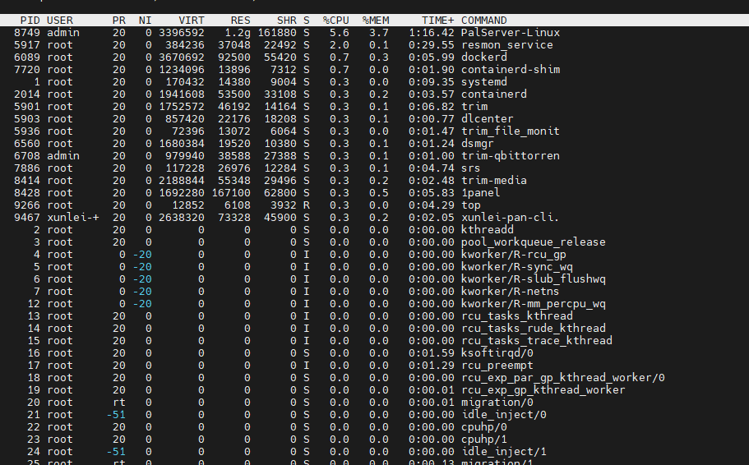Select the dockerd command entry

pos(484,58)
